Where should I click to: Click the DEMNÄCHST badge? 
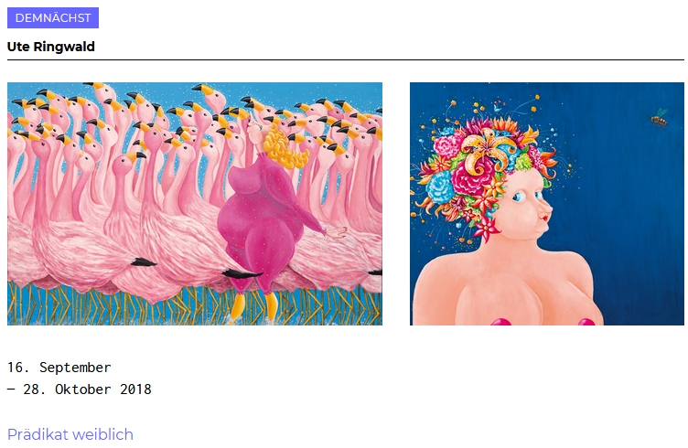coord(53,17)
